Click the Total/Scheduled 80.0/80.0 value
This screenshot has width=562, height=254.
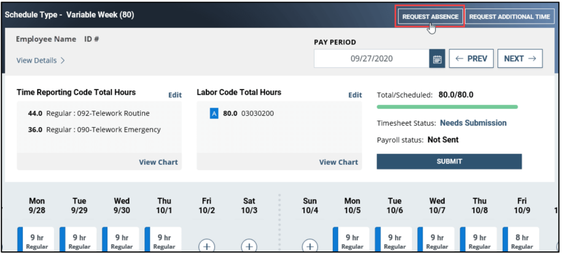(456, 95)
